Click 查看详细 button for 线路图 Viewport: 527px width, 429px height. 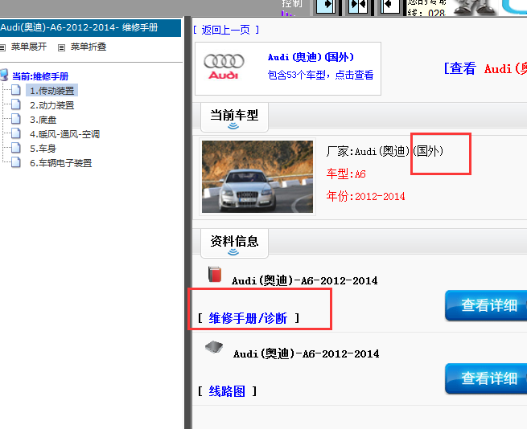(486, 378)
